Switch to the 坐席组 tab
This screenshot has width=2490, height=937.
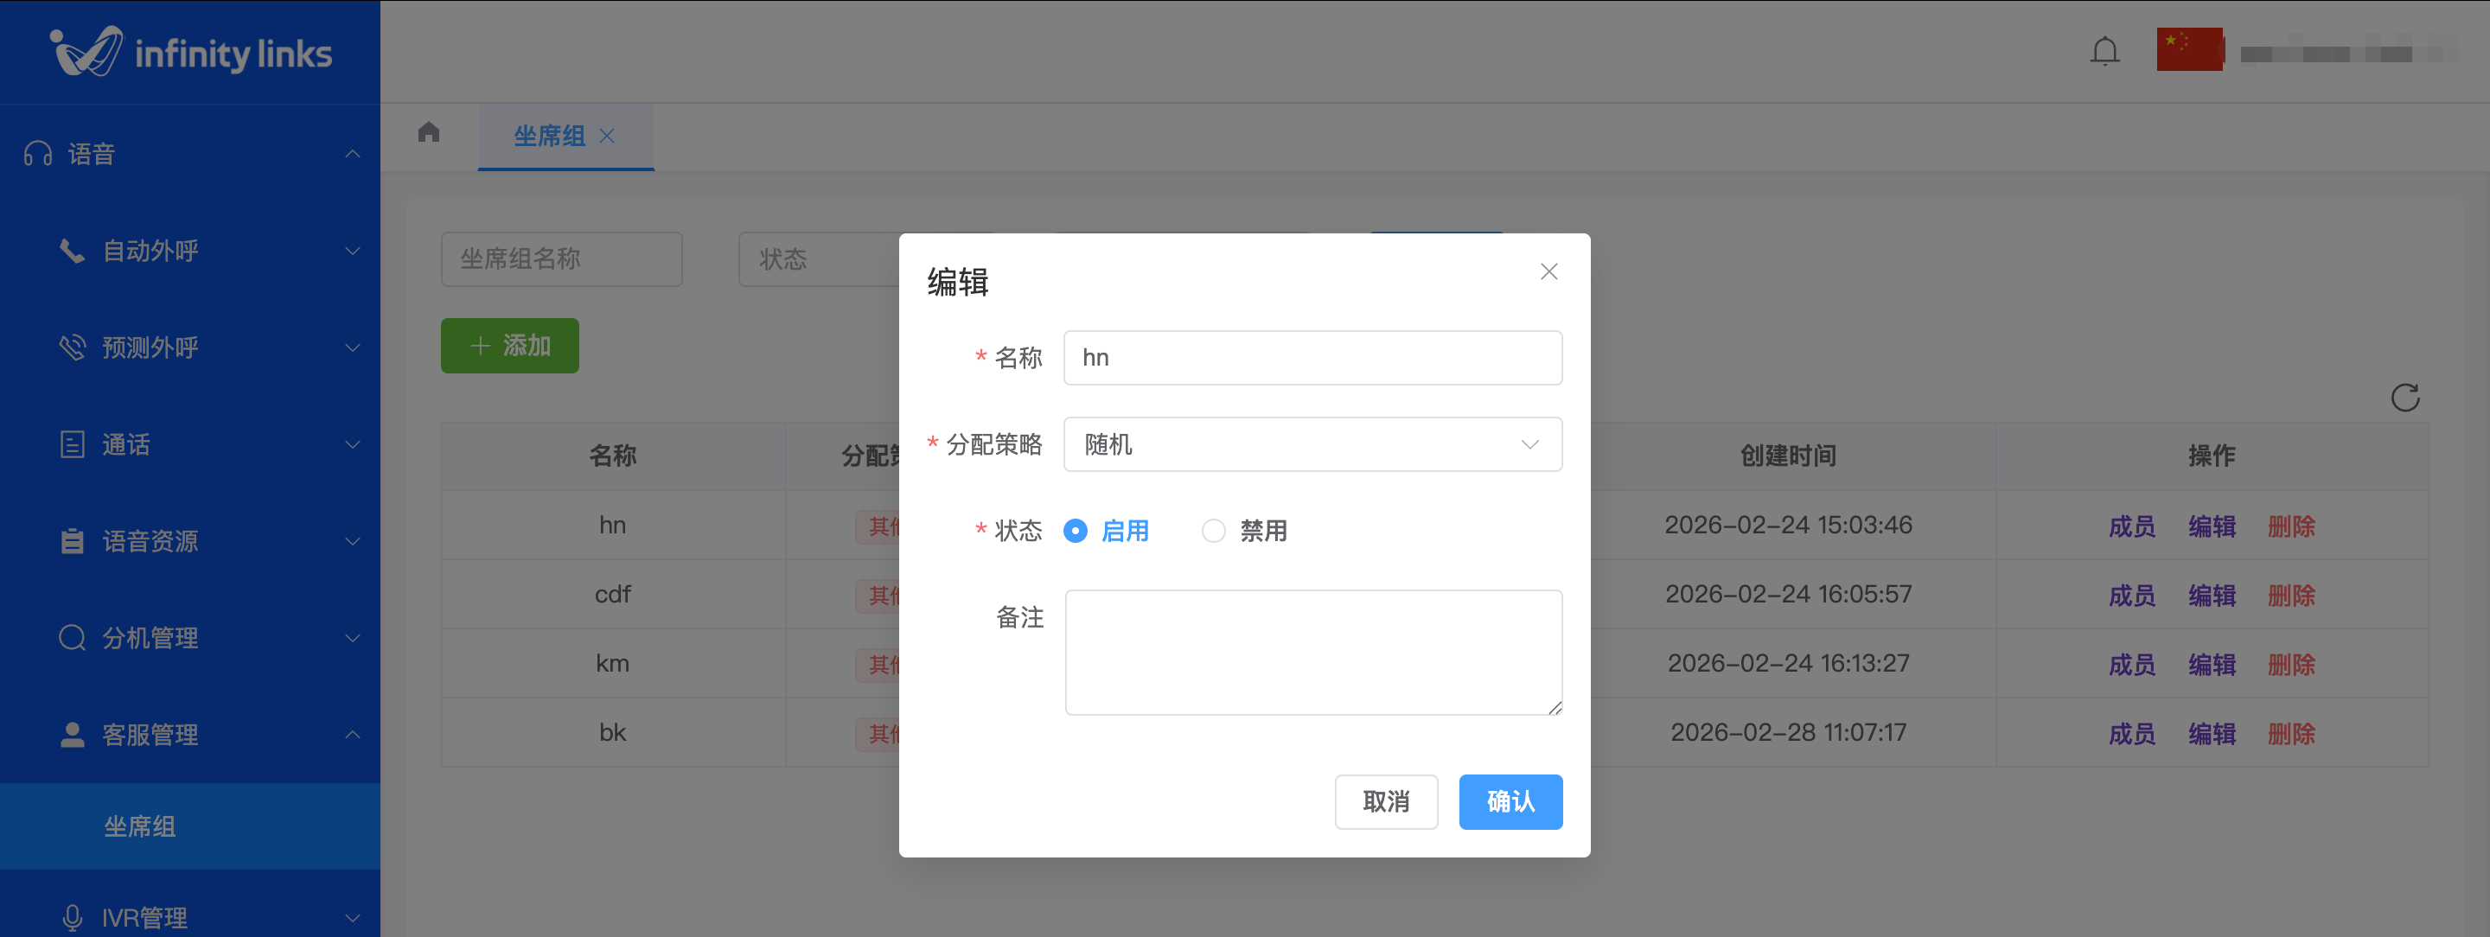click(549, 137)
